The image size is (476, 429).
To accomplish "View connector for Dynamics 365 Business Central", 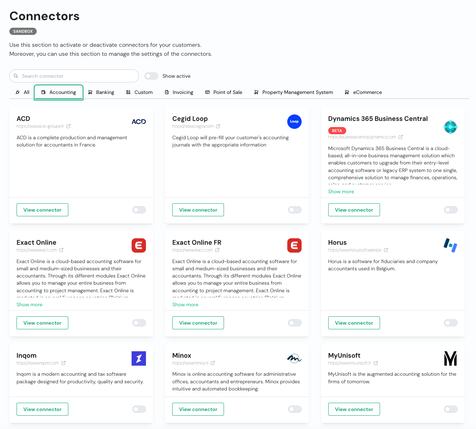I will (x=354, y=210).
